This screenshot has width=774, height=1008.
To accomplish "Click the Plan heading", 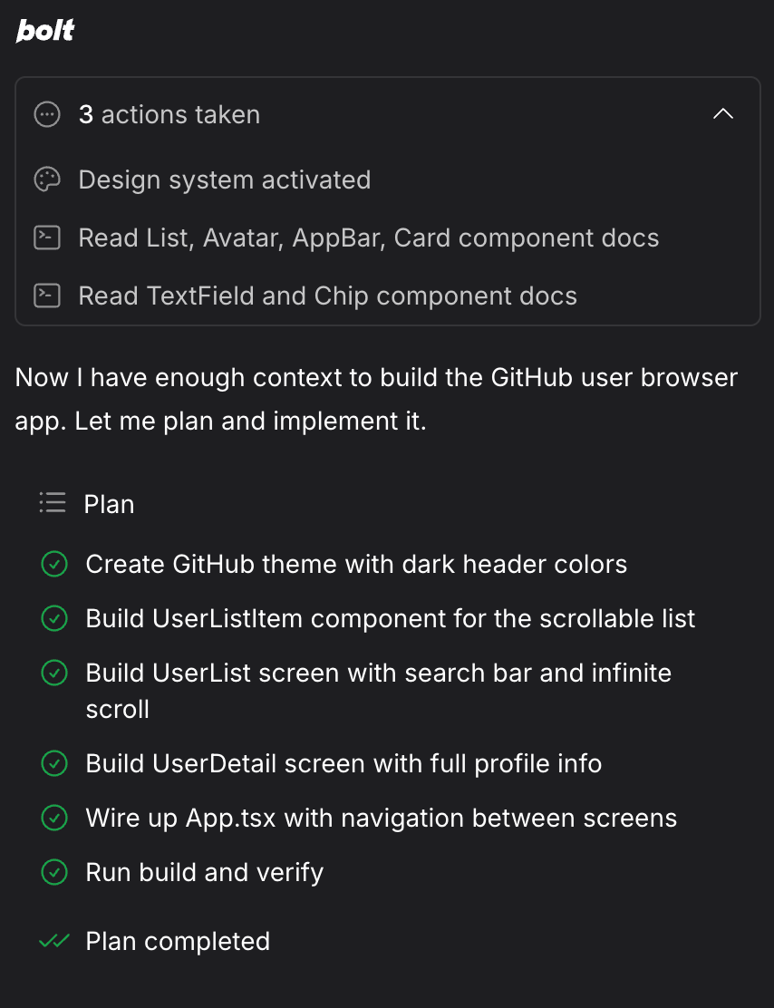I will 110,505.
